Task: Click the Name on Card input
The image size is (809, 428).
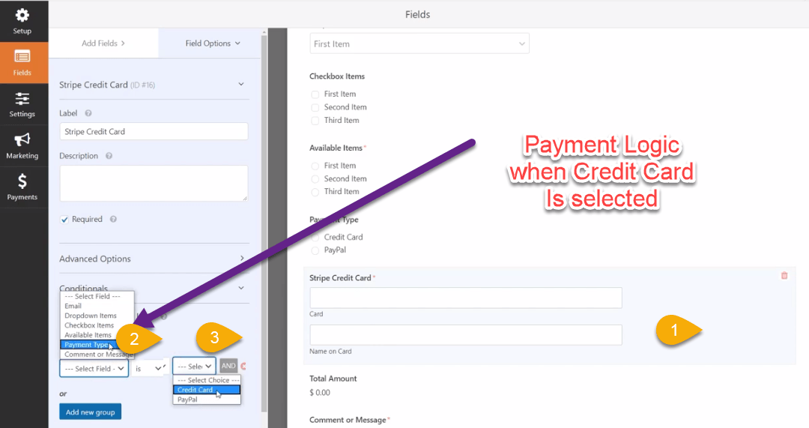Action: tap(466, 335)
